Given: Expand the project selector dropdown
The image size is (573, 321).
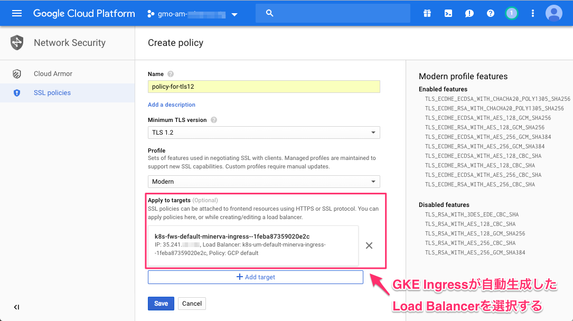Looking at the screenshot, I should (x=234, y=14).
